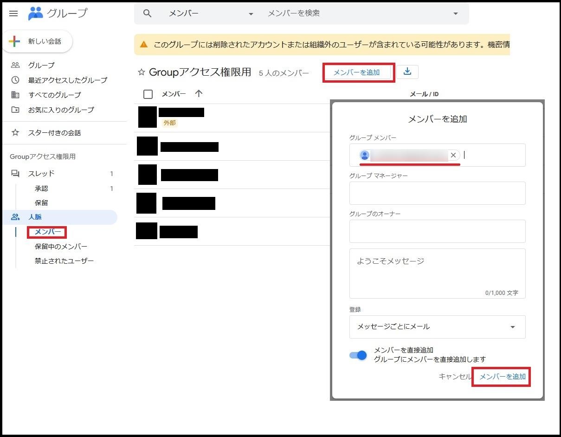Click the search magnifier icon

pyautogui.click(x=148, y=13)
